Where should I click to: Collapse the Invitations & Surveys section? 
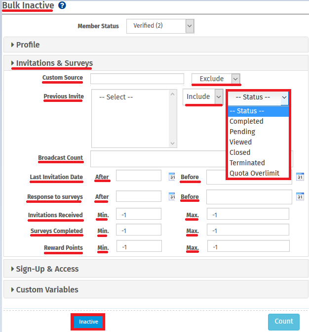pos(54,63)
